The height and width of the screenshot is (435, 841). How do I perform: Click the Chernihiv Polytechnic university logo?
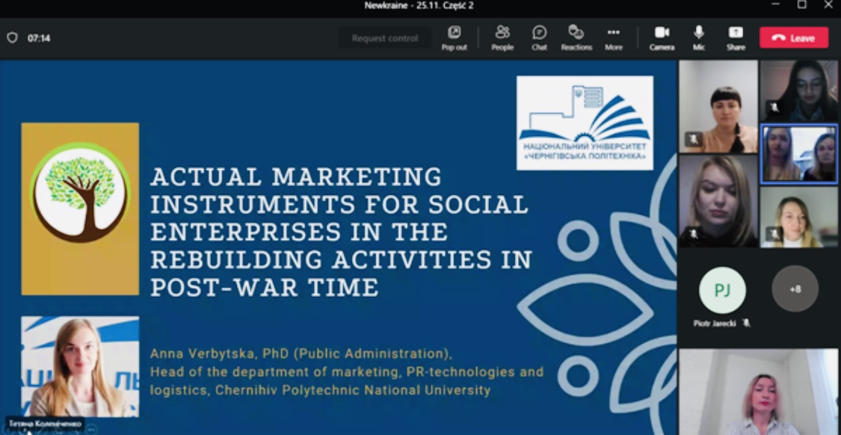585,123
